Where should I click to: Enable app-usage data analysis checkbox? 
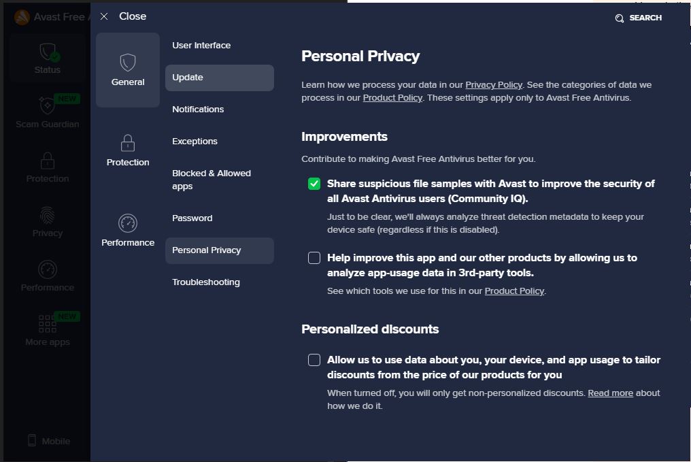[314, 257]
